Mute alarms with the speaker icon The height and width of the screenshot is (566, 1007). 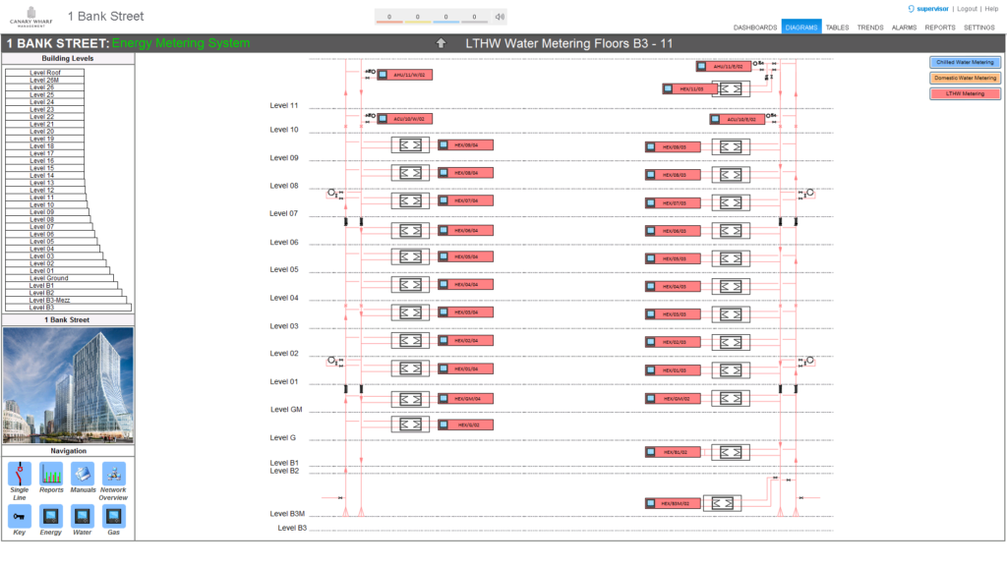tap(500, 17)
